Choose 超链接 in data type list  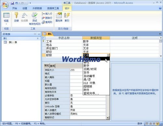96,86
